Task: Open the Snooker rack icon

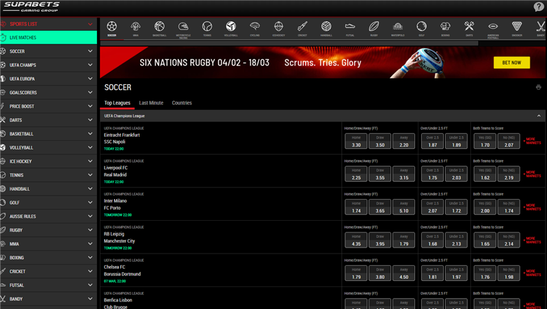Action: click(x=517, y=28)
